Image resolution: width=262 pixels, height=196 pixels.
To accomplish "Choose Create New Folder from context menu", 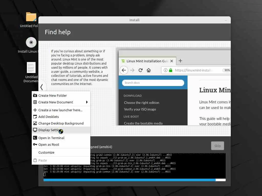I will 61,95.
